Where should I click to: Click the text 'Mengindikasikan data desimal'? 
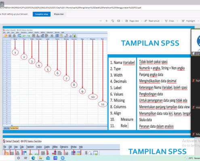pos(158,81)
